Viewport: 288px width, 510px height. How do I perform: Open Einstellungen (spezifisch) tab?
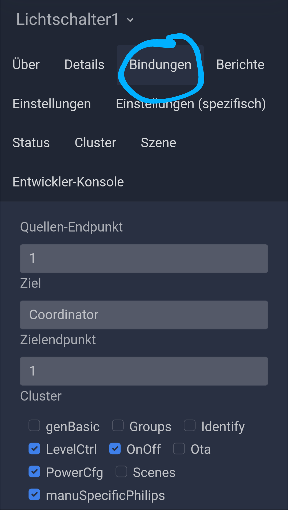(x=191, y=104)
